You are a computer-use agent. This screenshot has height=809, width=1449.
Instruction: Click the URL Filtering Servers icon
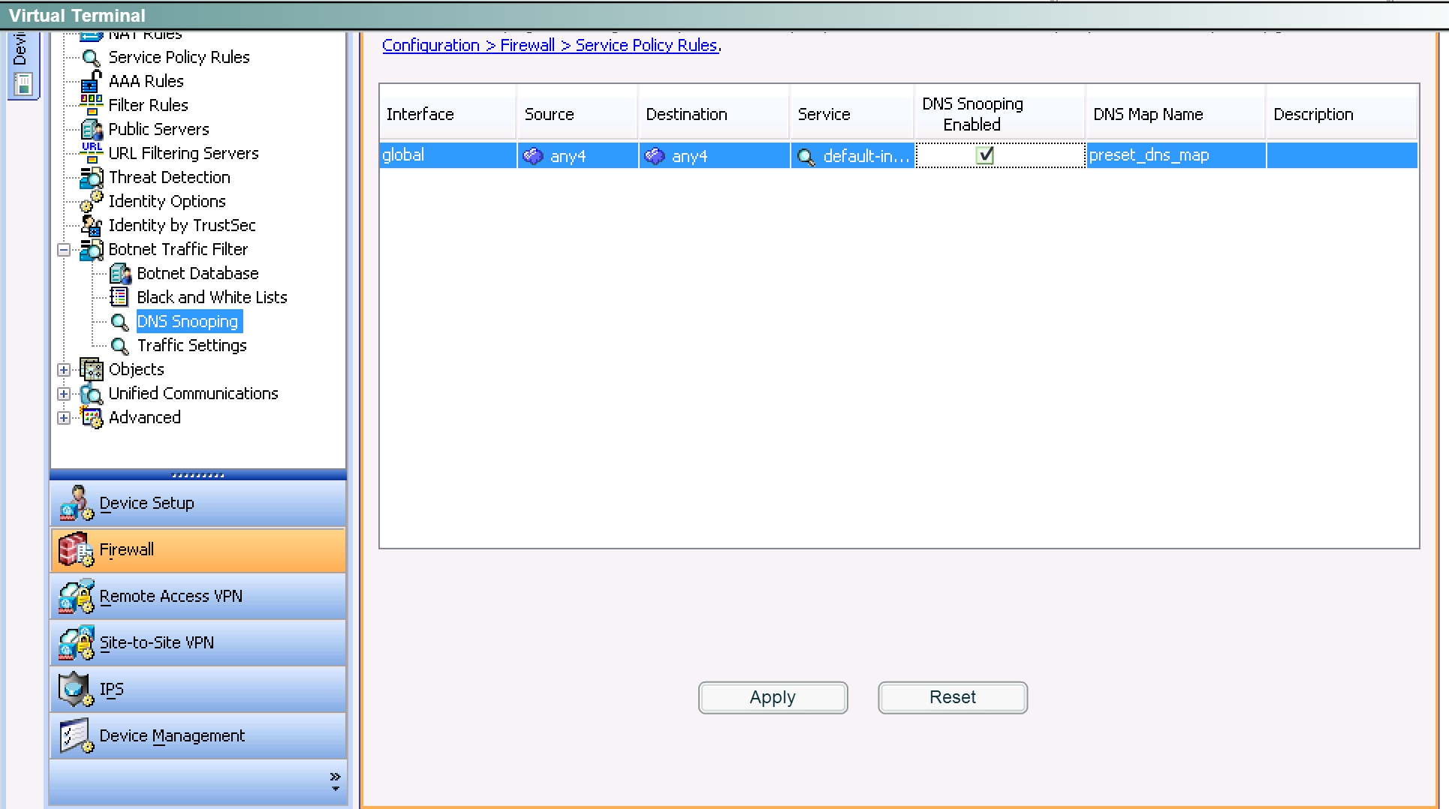click(92, 153)
